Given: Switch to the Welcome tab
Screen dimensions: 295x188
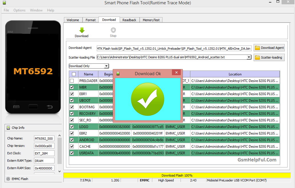Looking at the screenshot, I should pyautogui.click(x=73, y=20).
